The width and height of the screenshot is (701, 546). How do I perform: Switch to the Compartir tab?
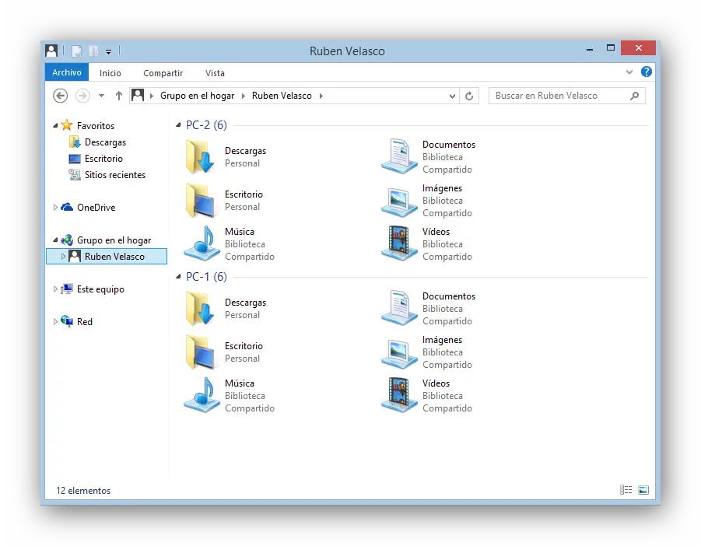tap(163, 73)
